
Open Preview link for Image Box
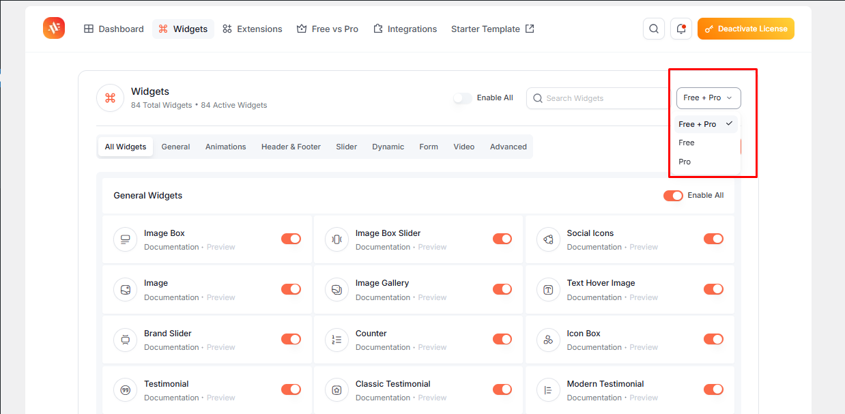[221, 247]
